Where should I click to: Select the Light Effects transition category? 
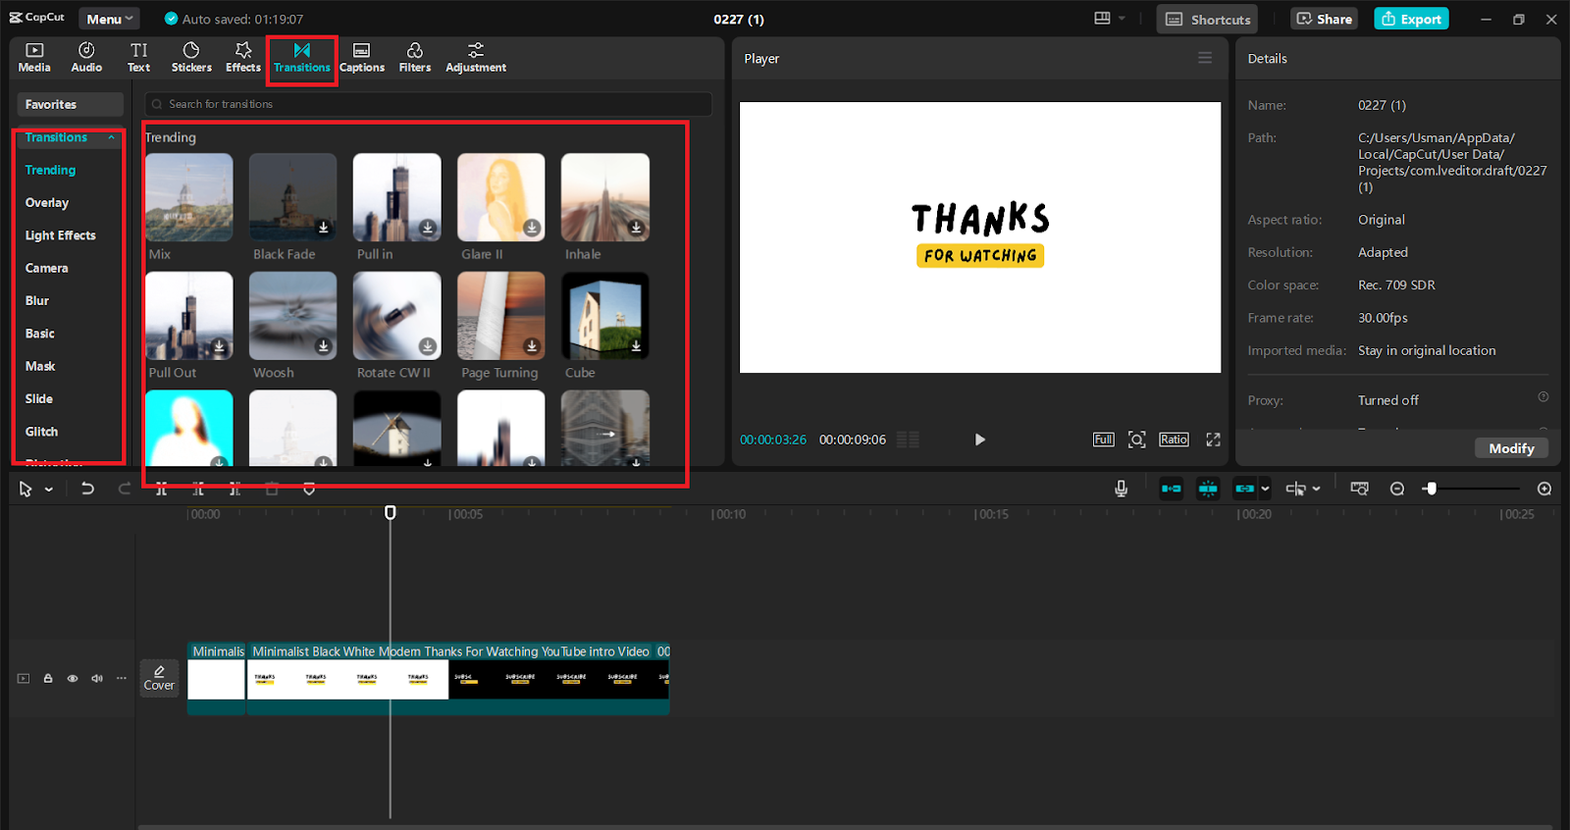61,235
